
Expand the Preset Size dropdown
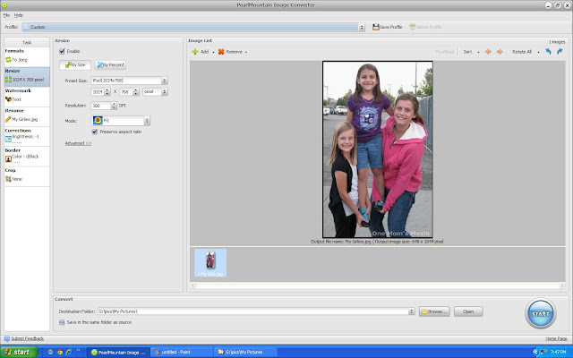tap(165, 81)
